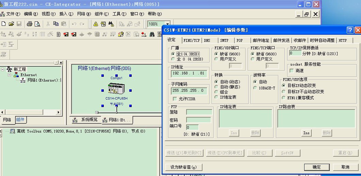361x176 pixels.
Task: Open Print Preview from the toolbar
Action: tap(37, 24)
